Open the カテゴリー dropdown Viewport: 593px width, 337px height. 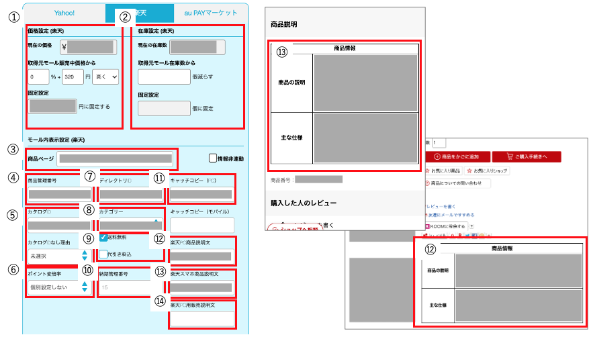tap(131, 226)
